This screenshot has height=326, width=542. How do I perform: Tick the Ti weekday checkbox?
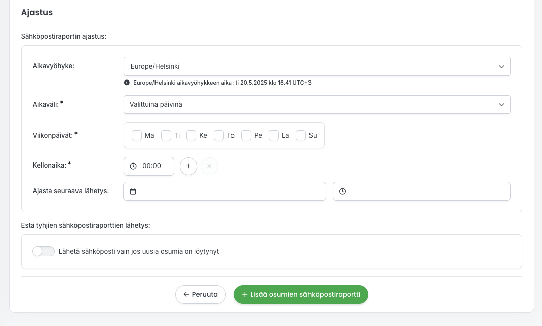166,135
